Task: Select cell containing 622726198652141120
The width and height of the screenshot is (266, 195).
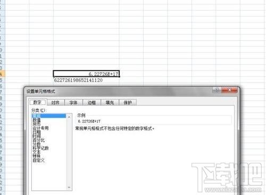Action: coord(86,80)
